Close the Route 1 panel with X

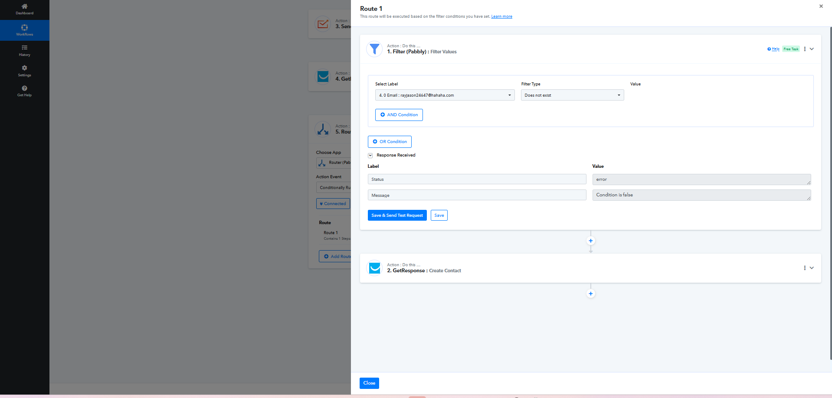(821, 7)
